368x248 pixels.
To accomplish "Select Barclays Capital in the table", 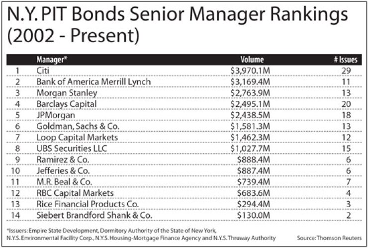I will click(x=64, y=103).
